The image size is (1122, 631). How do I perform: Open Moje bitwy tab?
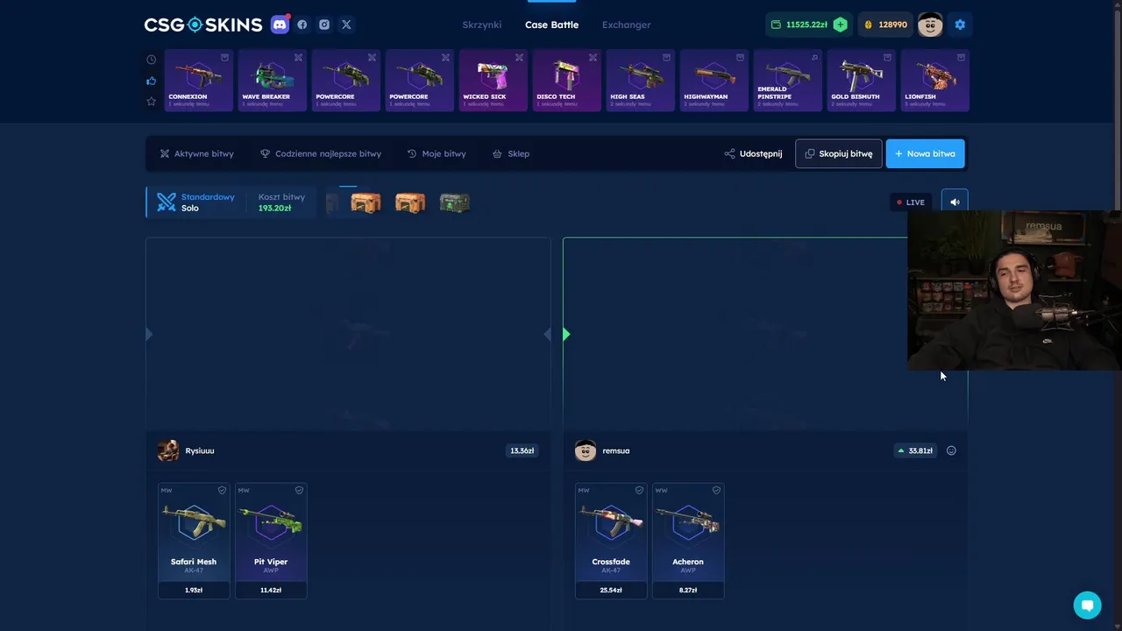click(x=437, y=153)
